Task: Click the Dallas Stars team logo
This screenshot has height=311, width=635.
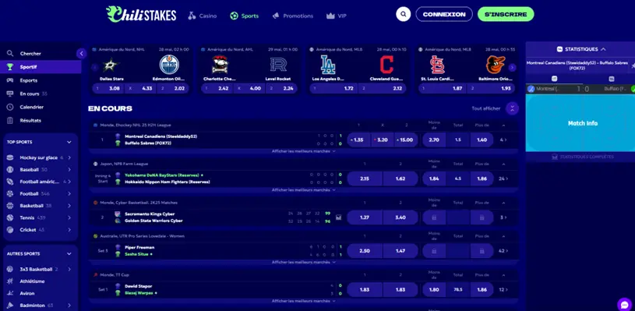Action: pos(110,65)
